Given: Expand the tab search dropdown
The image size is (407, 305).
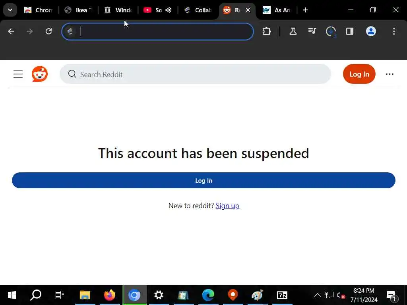Looking at the screenshot, I should pos(10,10).
